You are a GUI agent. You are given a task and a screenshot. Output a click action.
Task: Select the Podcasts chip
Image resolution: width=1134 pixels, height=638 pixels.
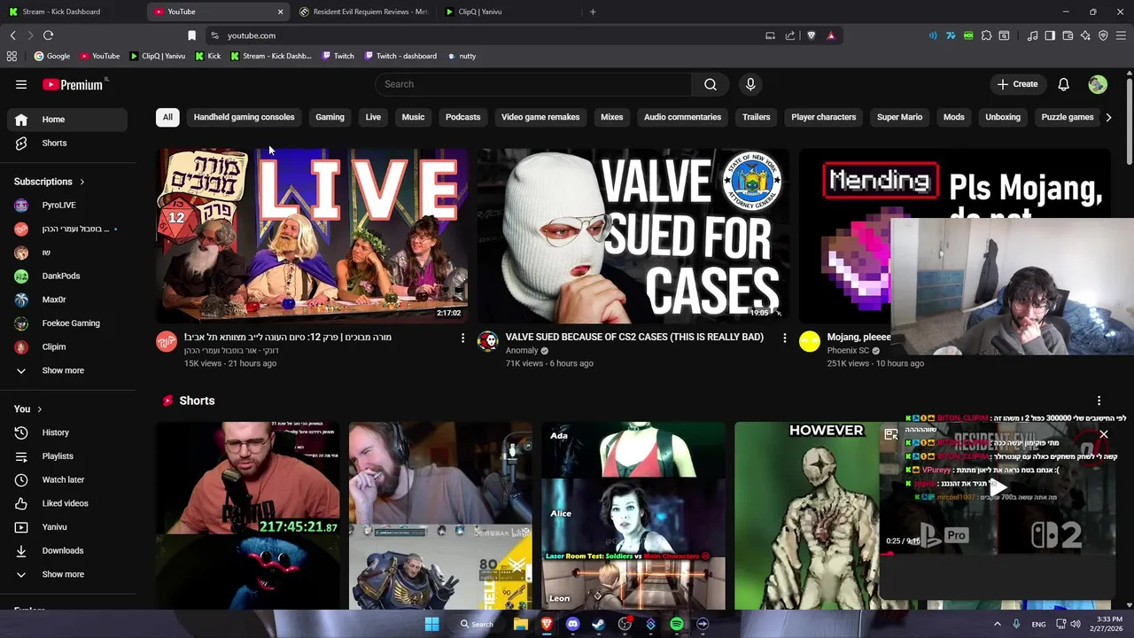pos(462,117)
